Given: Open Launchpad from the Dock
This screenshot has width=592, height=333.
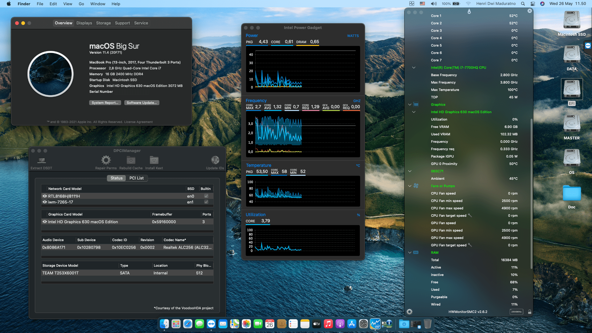Looking at the screenshot, I should pyautogui.click(x=176, y=324).
